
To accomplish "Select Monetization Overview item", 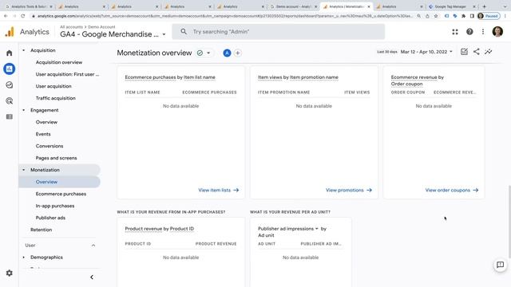I will pyautogui.click(x=60, y=182).
